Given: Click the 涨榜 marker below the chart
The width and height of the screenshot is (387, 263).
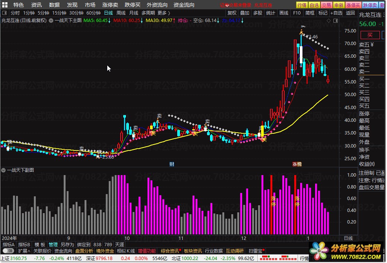Looking at the screenshot, I should (x=297, y=164).
